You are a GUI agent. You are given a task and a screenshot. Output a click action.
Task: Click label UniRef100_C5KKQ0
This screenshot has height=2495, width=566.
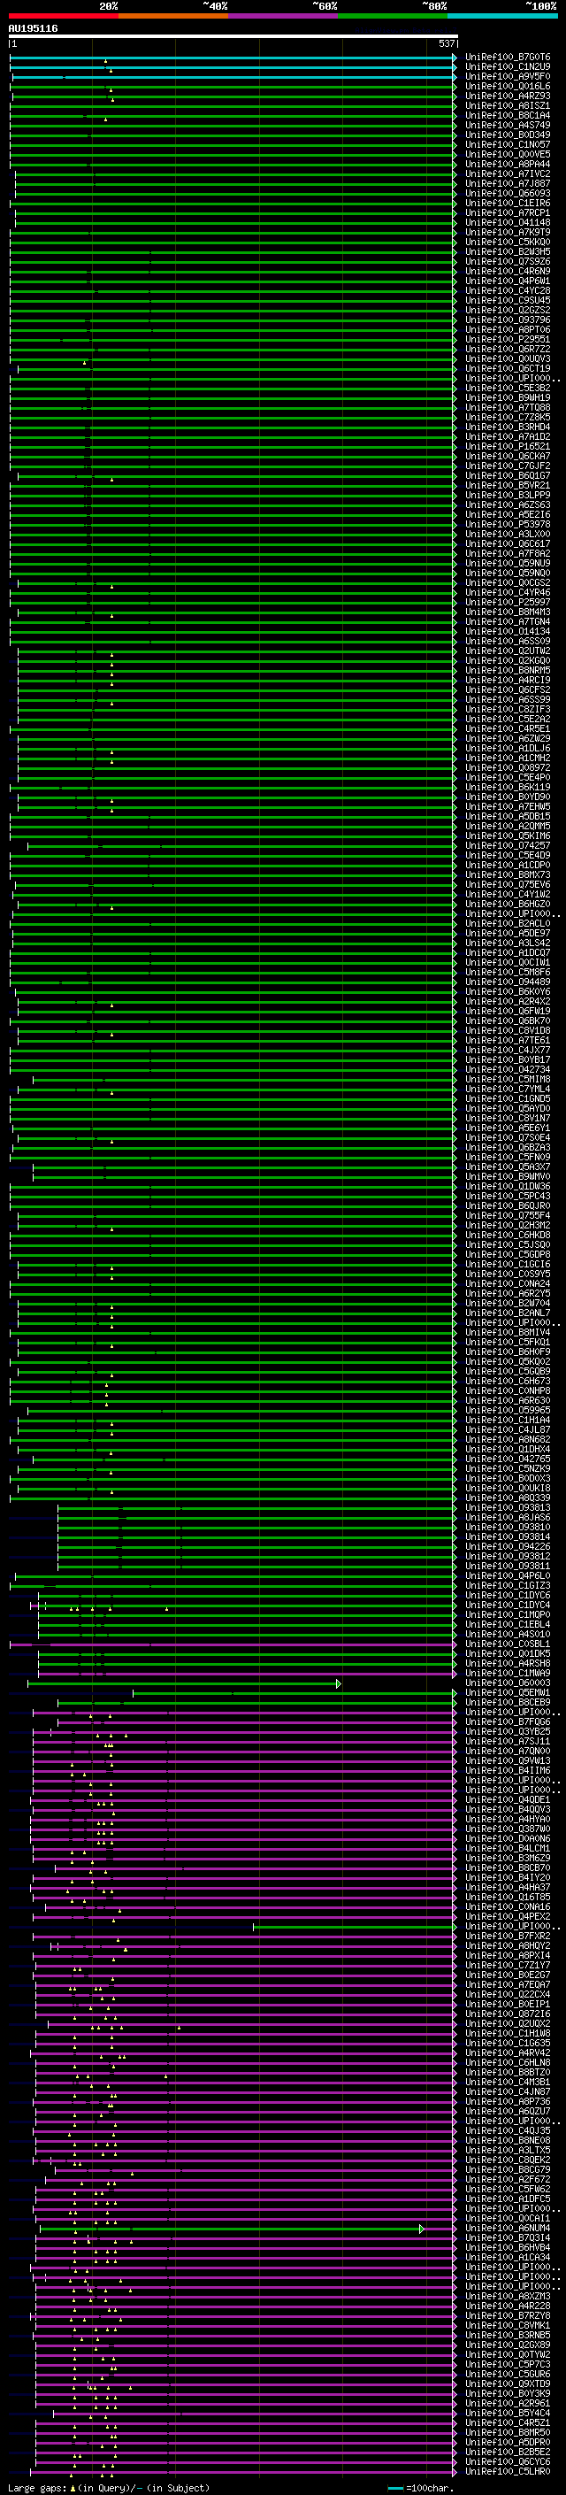[508, 243]
